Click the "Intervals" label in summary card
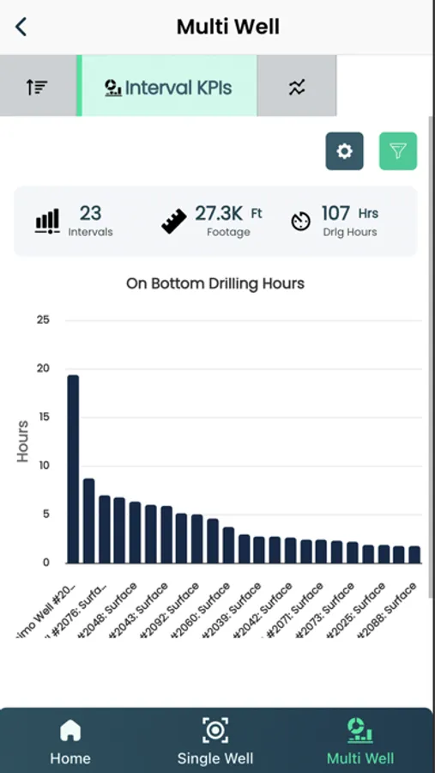This screenshot has width=435, height=773. pyautogui.click(x=90, y=232)
